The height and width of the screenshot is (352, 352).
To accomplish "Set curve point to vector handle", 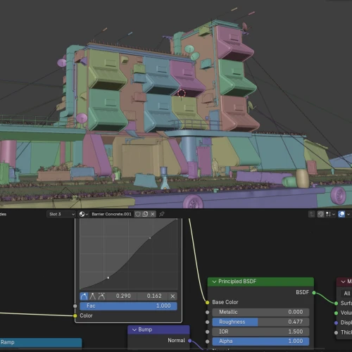I will pyautogui.click(x=93, y=296).
